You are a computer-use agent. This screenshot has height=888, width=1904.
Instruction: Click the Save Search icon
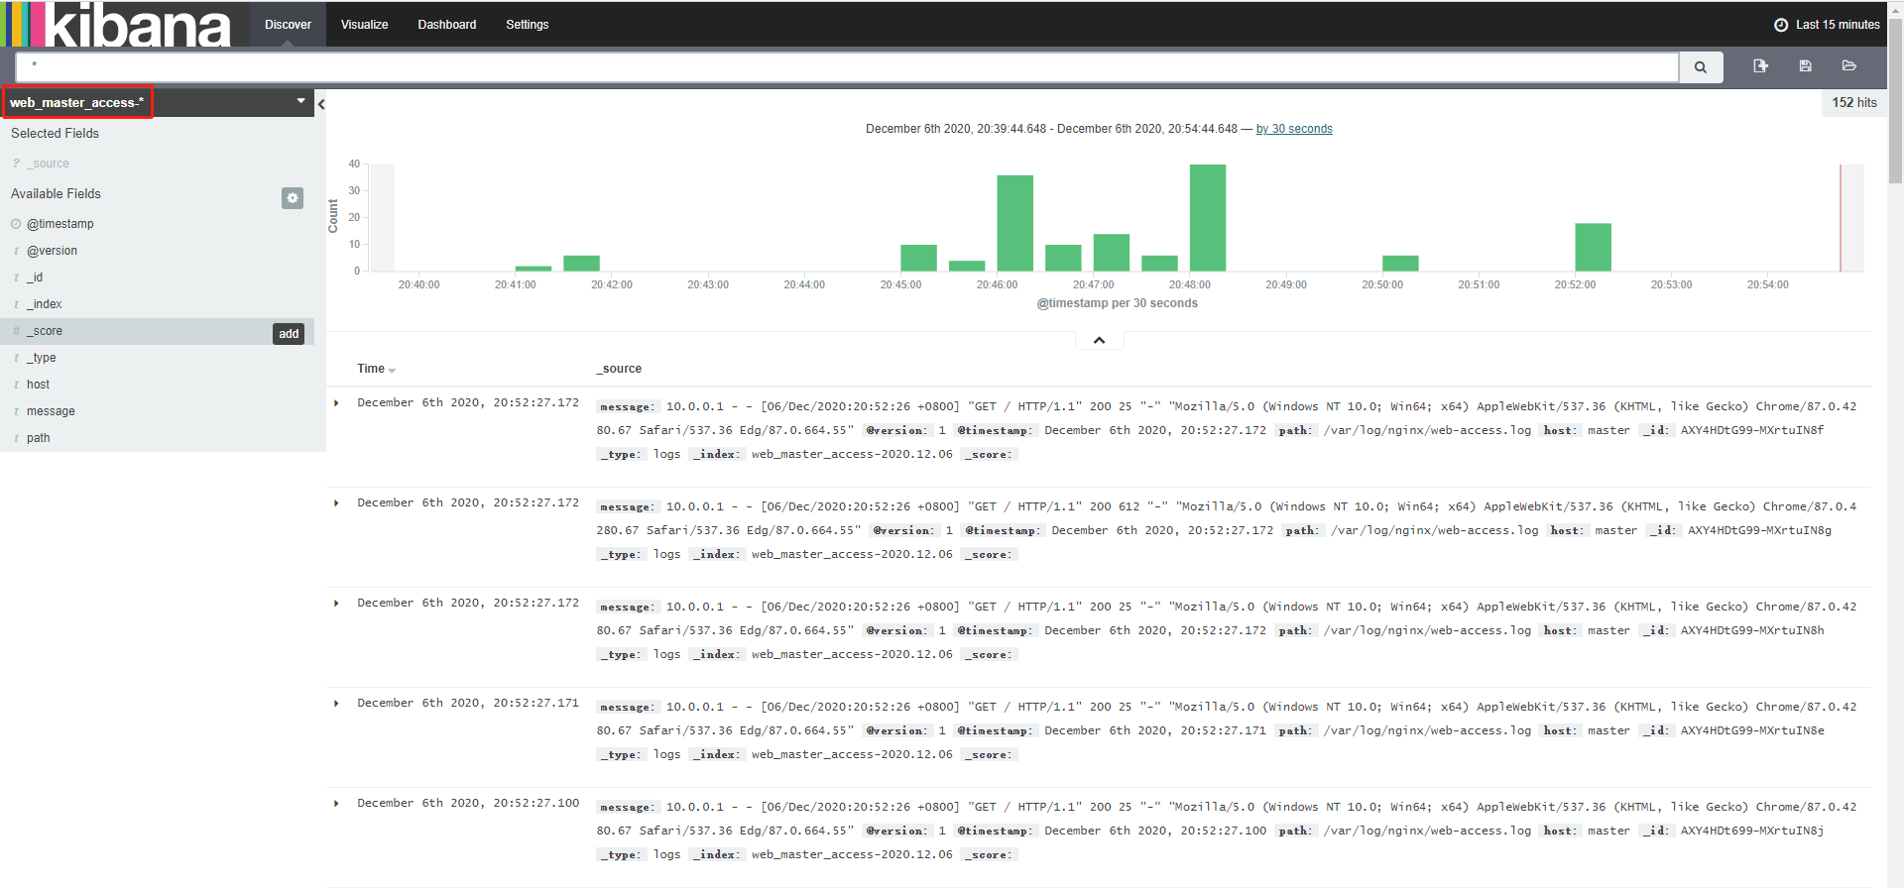point(1805,65)
